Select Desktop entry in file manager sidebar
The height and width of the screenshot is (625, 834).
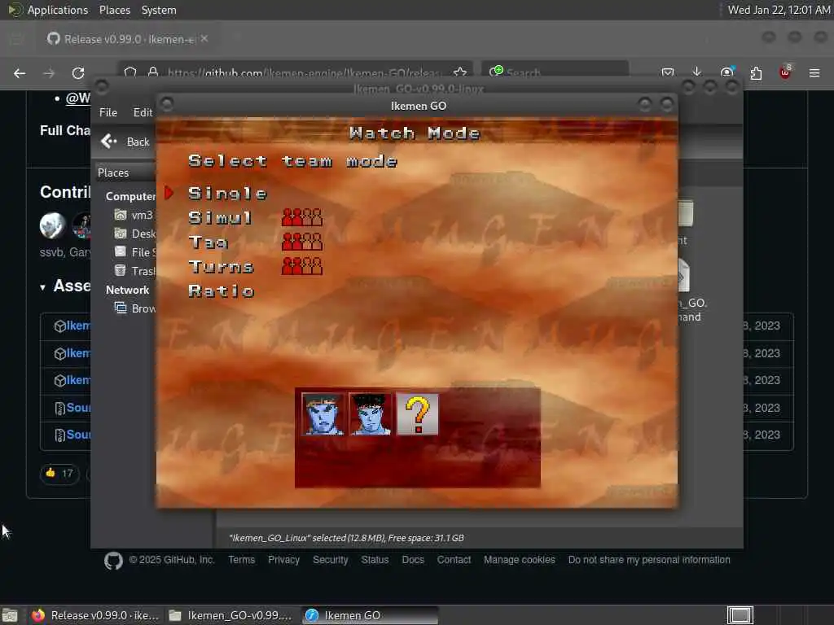pyautogui.click(x=134, y=234)
